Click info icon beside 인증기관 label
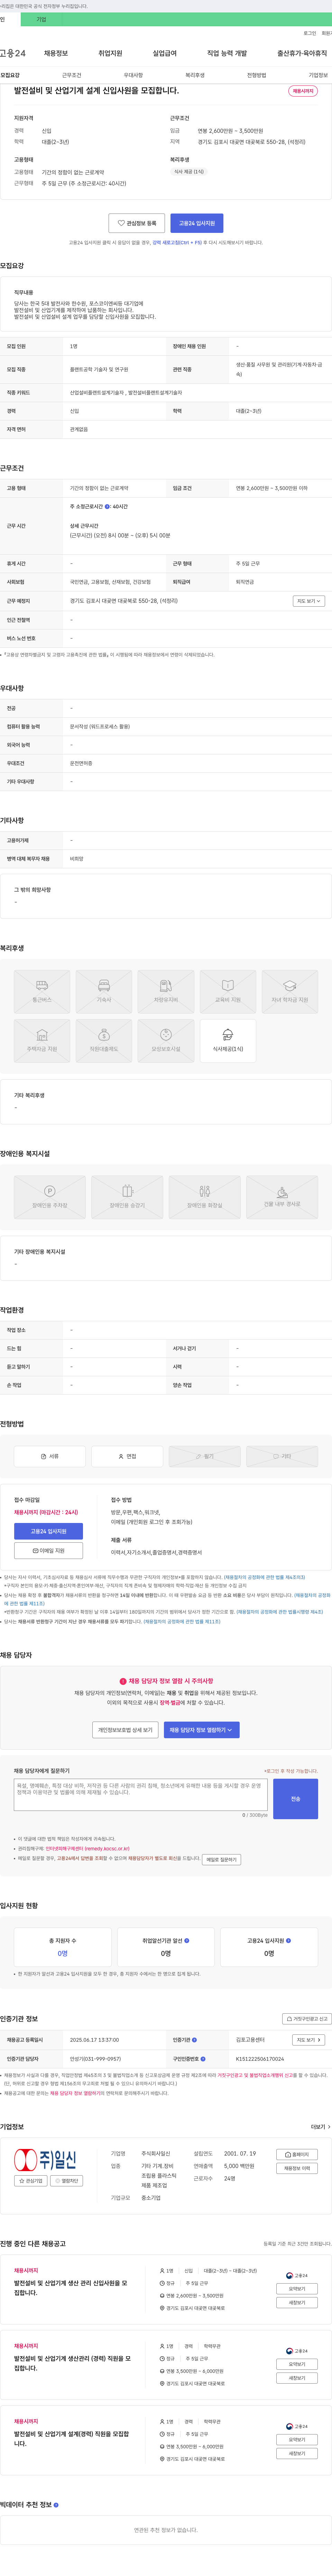The width and height of the screenshot is (332, 2576). point(194,2040)
